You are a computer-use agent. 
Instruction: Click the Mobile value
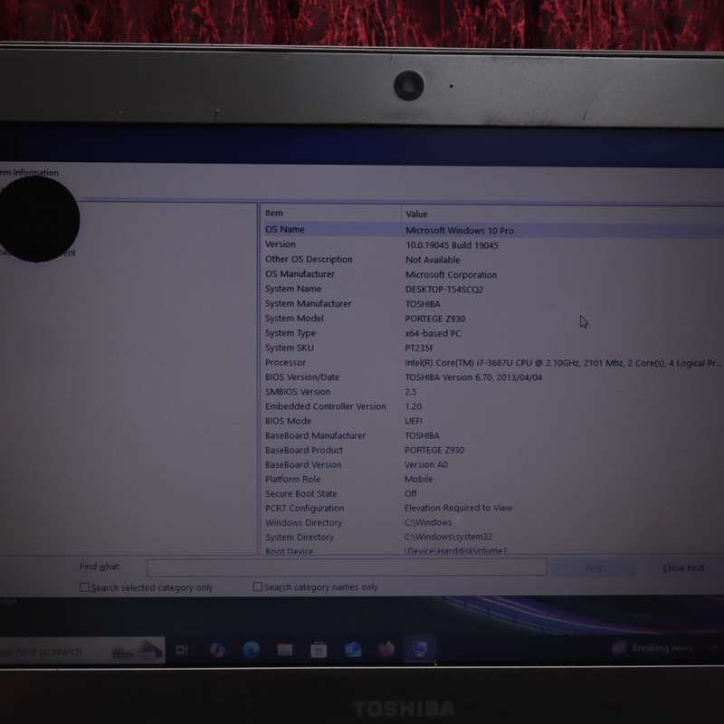pos(418,480)
